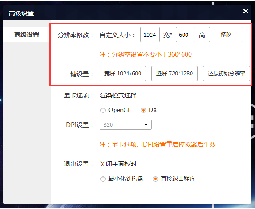Apply the 宽屏 1024x600 preset
Image resolution: width=255 pixels, height=209 pixels.
click(123, 74)
